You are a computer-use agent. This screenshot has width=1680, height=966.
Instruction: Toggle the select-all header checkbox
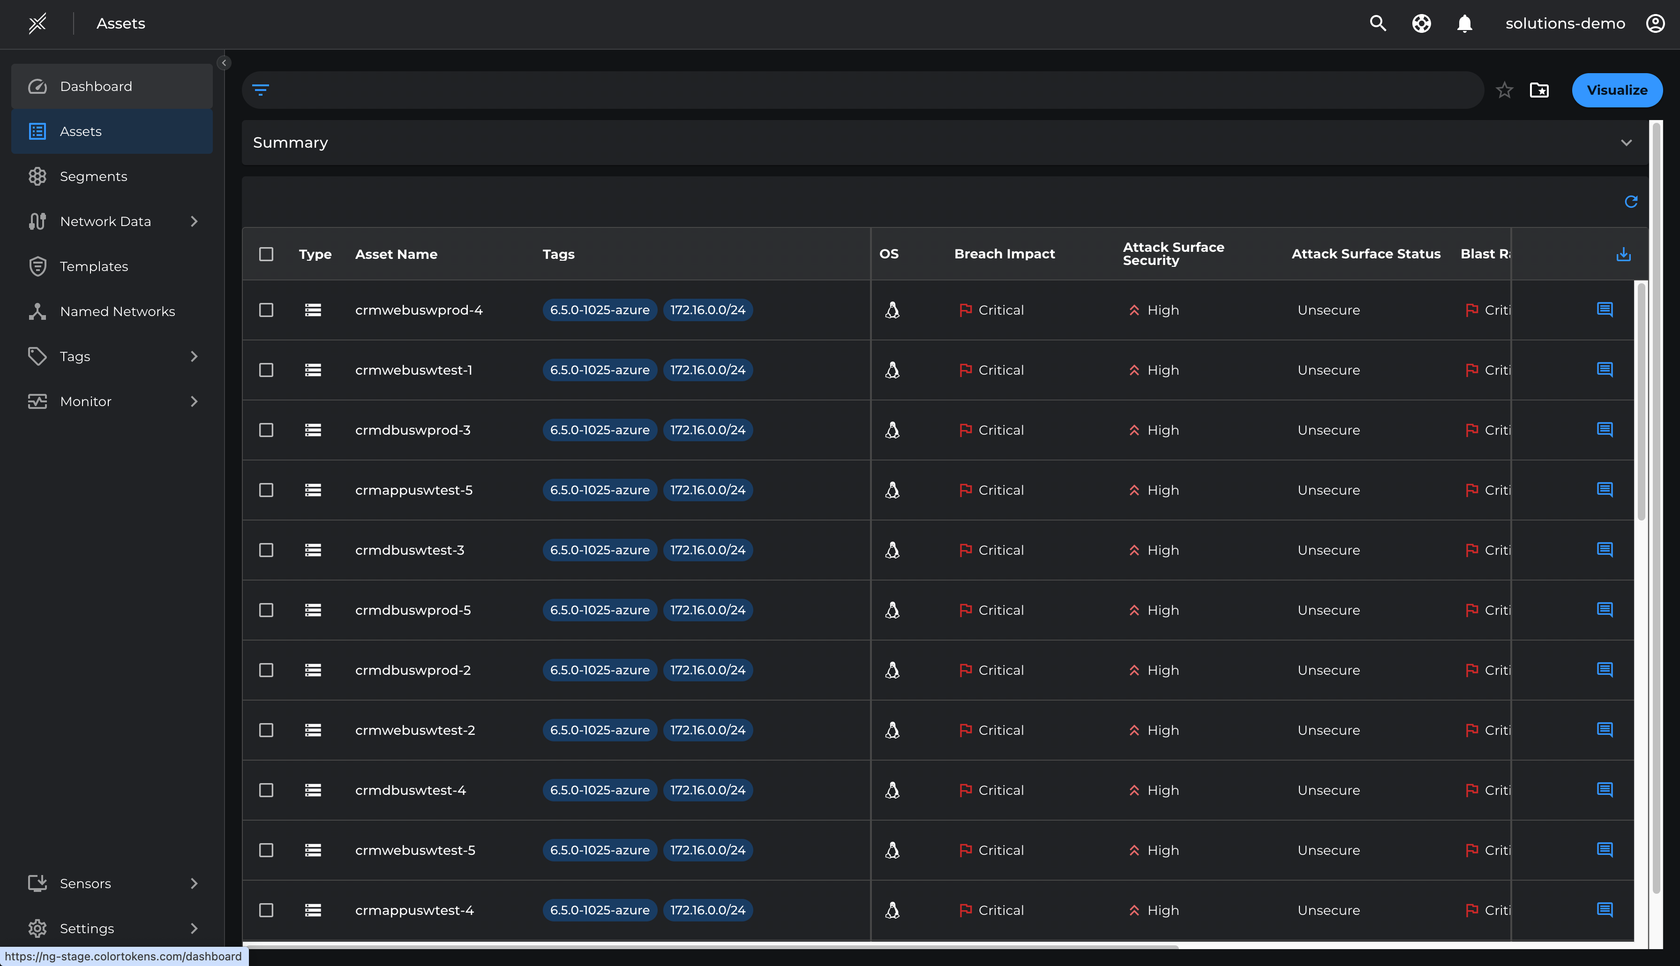[x=266, y=254]
